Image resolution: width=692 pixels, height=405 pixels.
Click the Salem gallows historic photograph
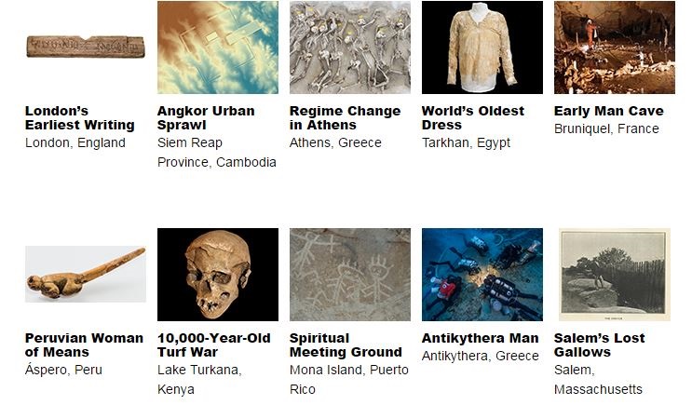point(615,275)
